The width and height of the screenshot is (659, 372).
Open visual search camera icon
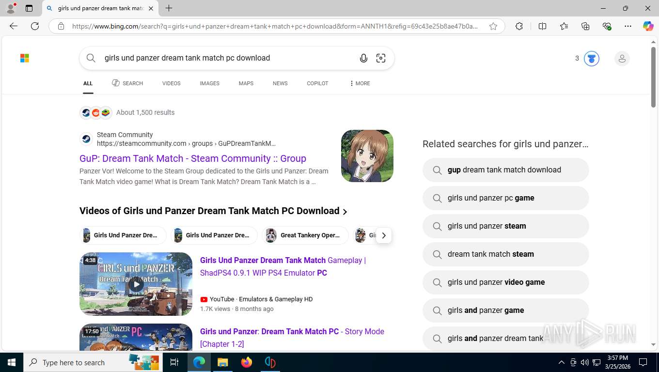tap(381, 58)
